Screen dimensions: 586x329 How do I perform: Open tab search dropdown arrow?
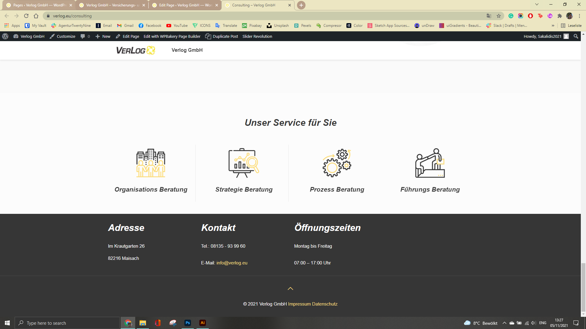coord(537,5)
